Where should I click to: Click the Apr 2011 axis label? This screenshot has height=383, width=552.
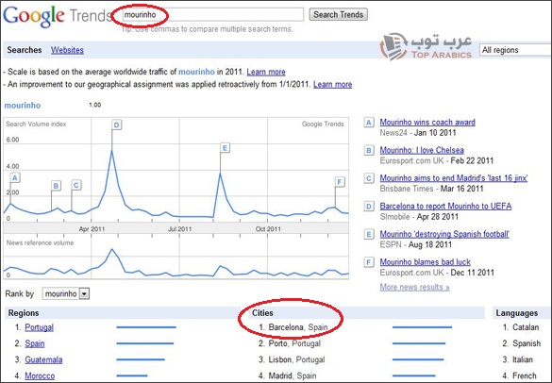pos(92,229)
